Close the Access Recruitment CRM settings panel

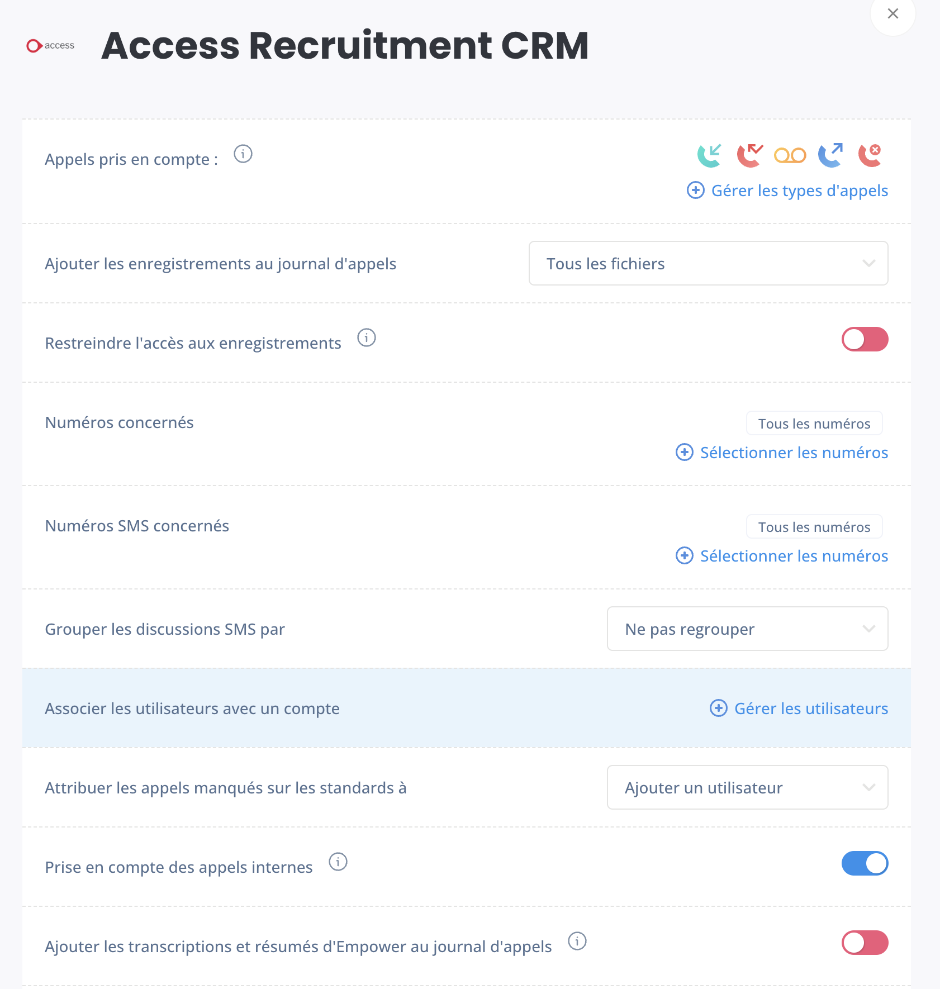[893, 13]
